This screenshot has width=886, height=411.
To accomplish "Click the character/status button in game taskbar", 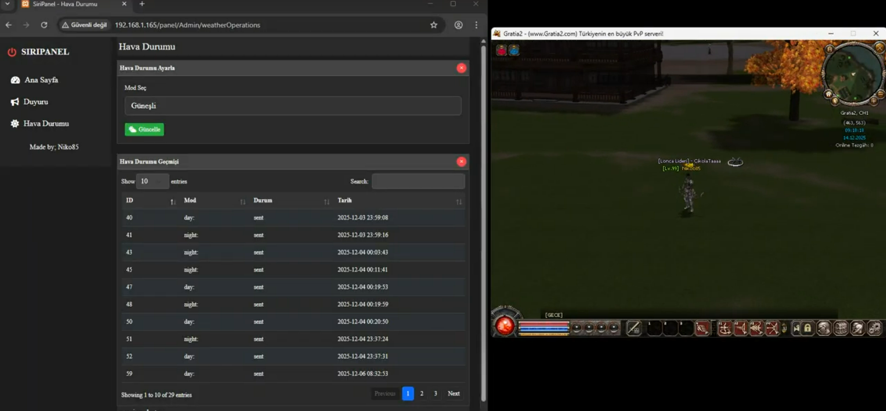I will click(824, 328).
